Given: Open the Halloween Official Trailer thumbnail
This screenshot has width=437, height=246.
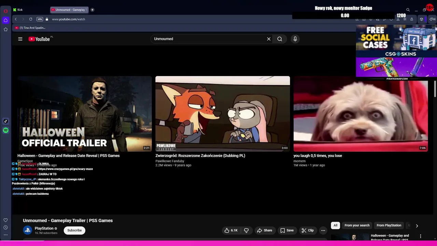Looking at the screenshot, I should click(x=85, y=114).
